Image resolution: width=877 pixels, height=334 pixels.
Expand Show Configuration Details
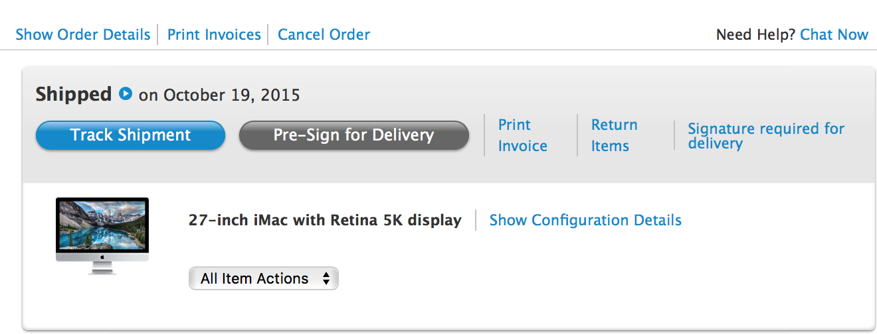(x=585, y=220)
